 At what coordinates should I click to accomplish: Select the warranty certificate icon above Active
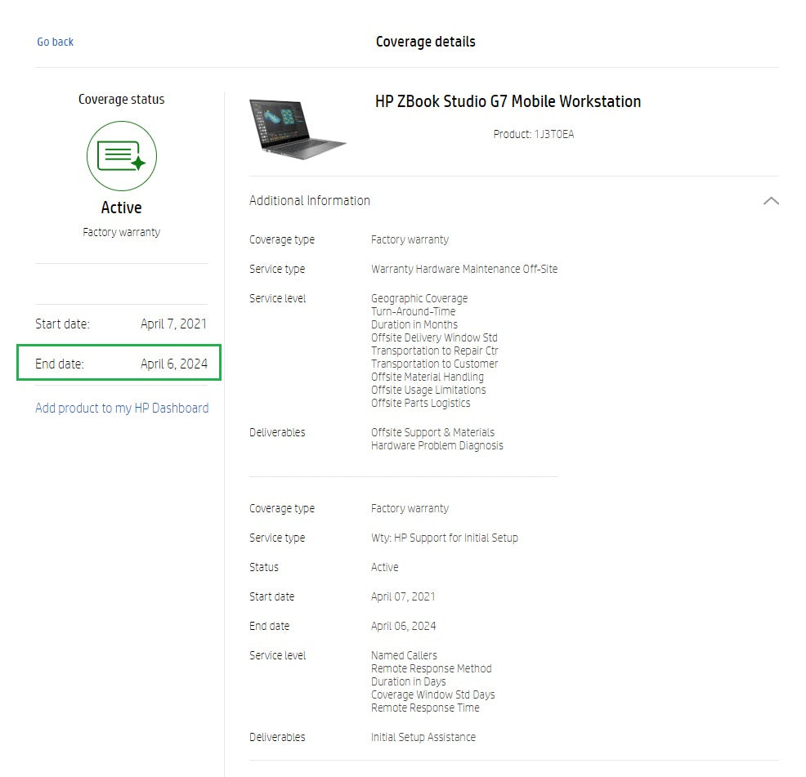point(121,156)
